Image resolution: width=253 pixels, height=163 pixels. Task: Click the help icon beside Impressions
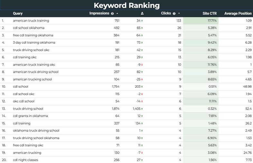[x=112, y=14]
